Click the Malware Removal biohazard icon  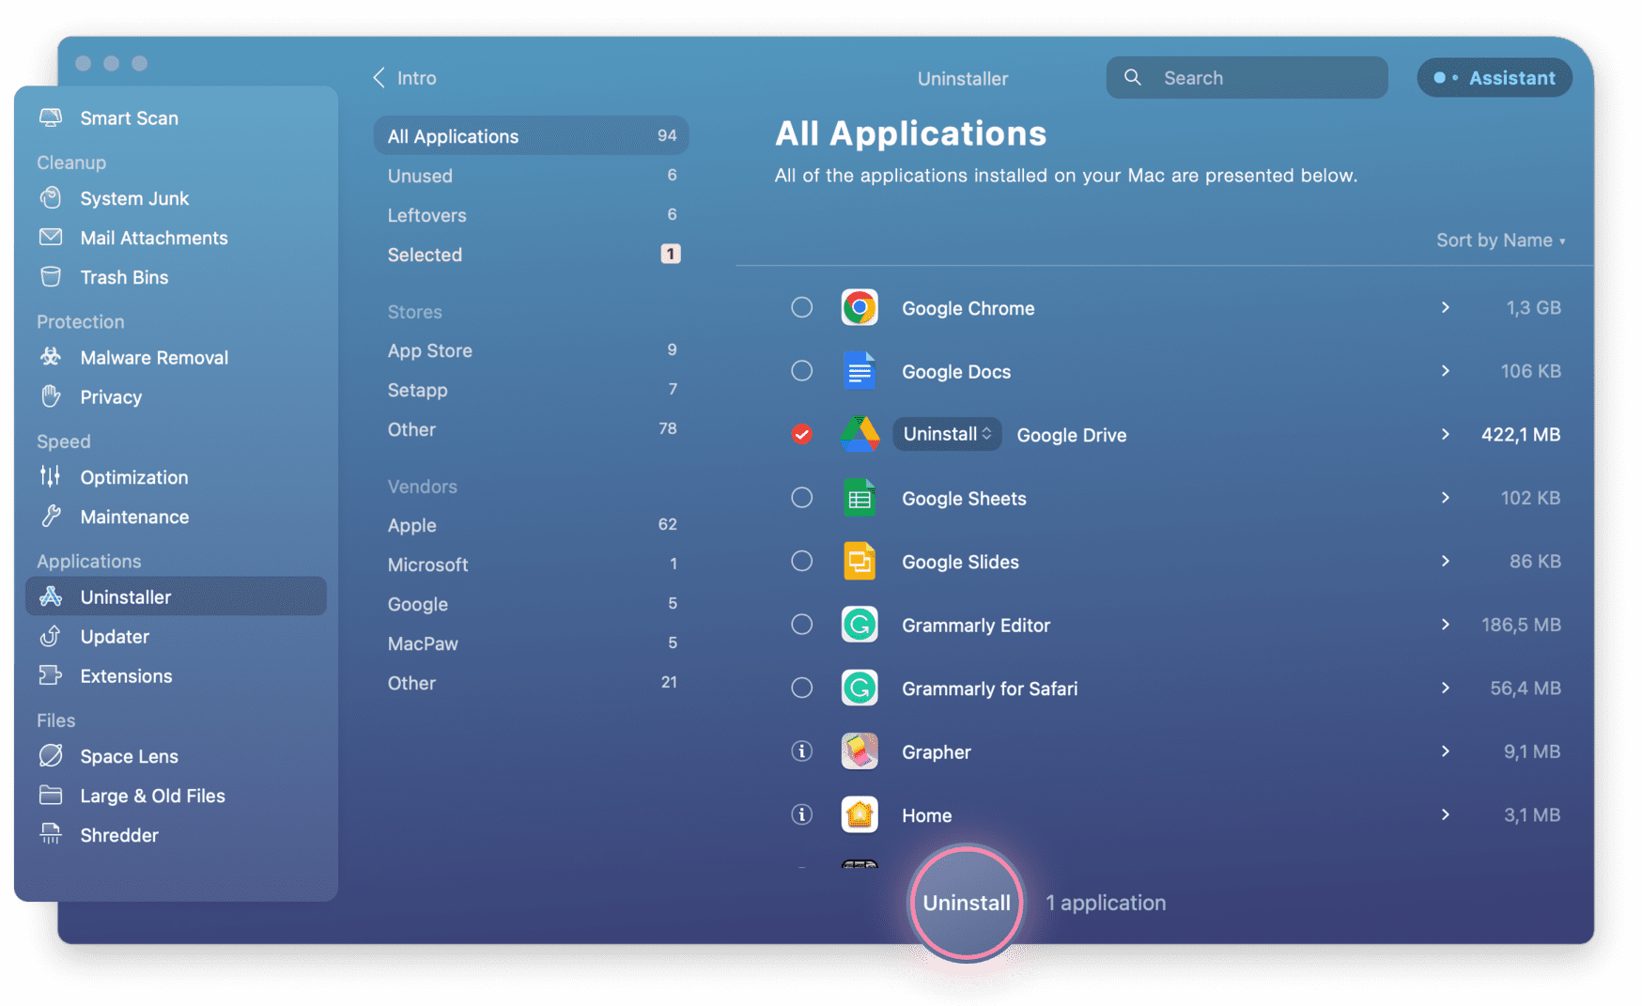click(51, 357)
